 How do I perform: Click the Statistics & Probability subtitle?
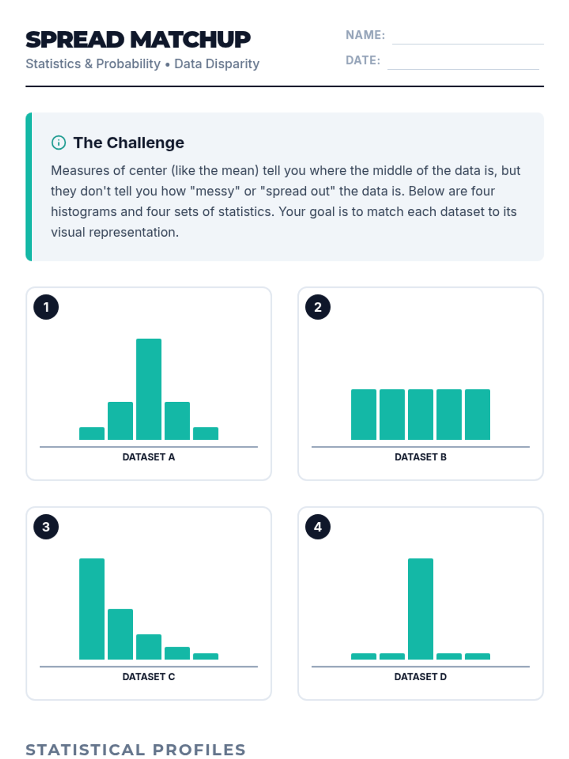point(93,64)
